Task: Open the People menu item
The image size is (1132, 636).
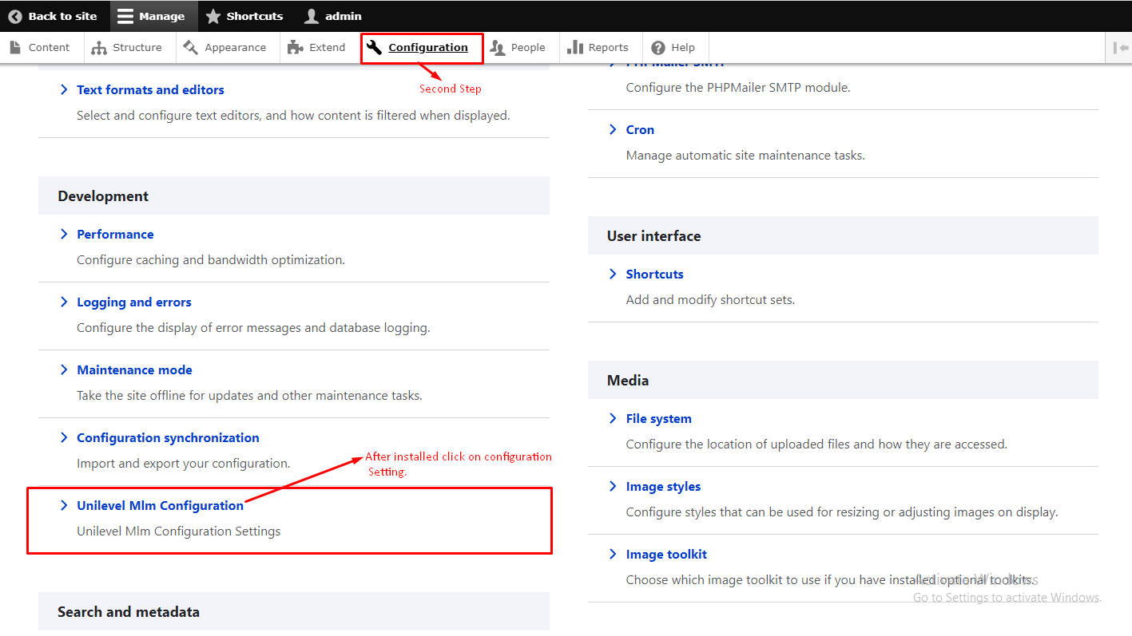Action: [x=527, y=48]
